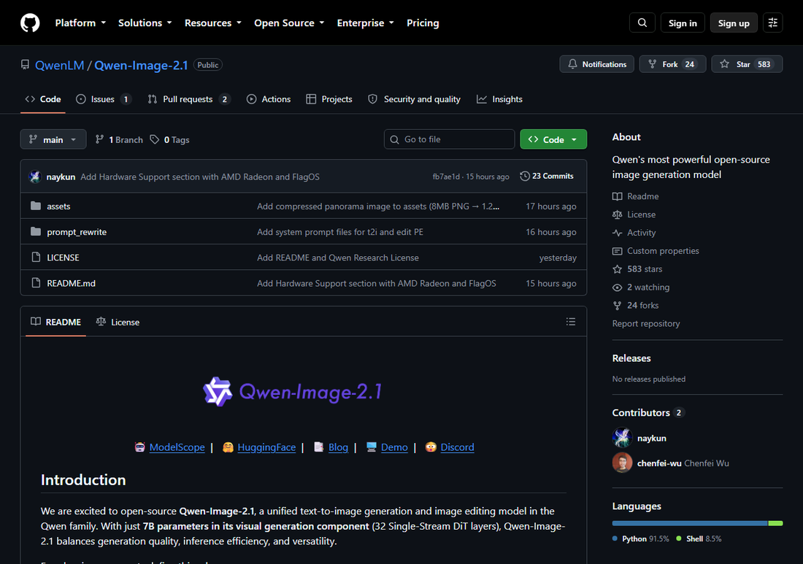Open the GitHub homepage logo
The image size is (803, 564).
30,23
